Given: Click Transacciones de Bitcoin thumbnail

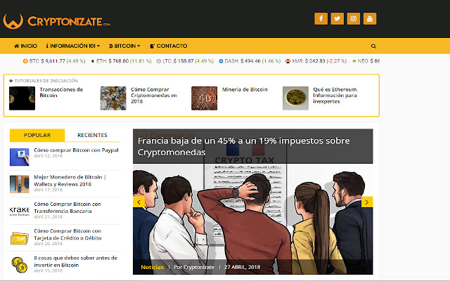Looking at the screenshot, I should [x=22, y=98].
